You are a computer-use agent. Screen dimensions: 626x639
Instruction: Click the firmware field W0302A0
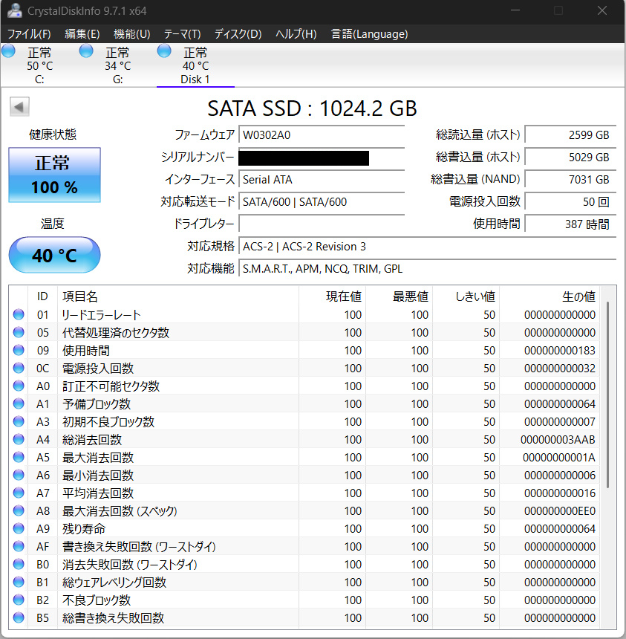(x=322, y=135)
